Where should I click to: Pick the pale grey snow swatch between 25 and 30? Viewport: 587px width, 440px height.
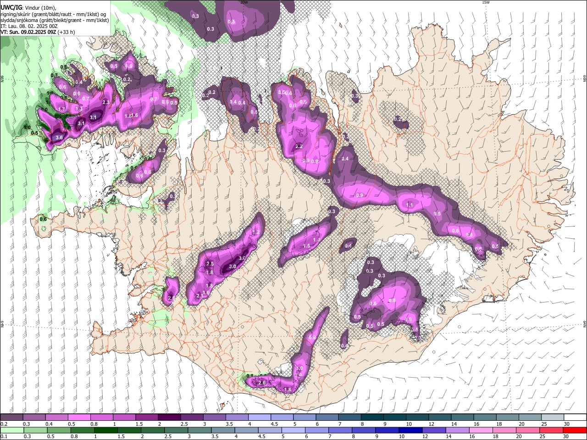point(553,418)
